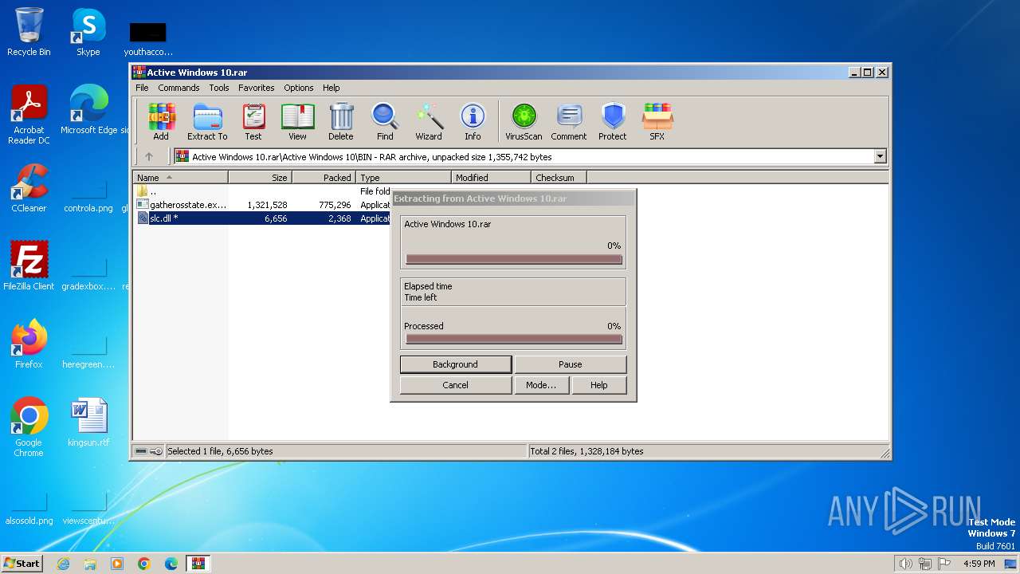This screenshot has width=1020, height=574.
Task: Run the VirusScan icon
Action: click(524, 122)
